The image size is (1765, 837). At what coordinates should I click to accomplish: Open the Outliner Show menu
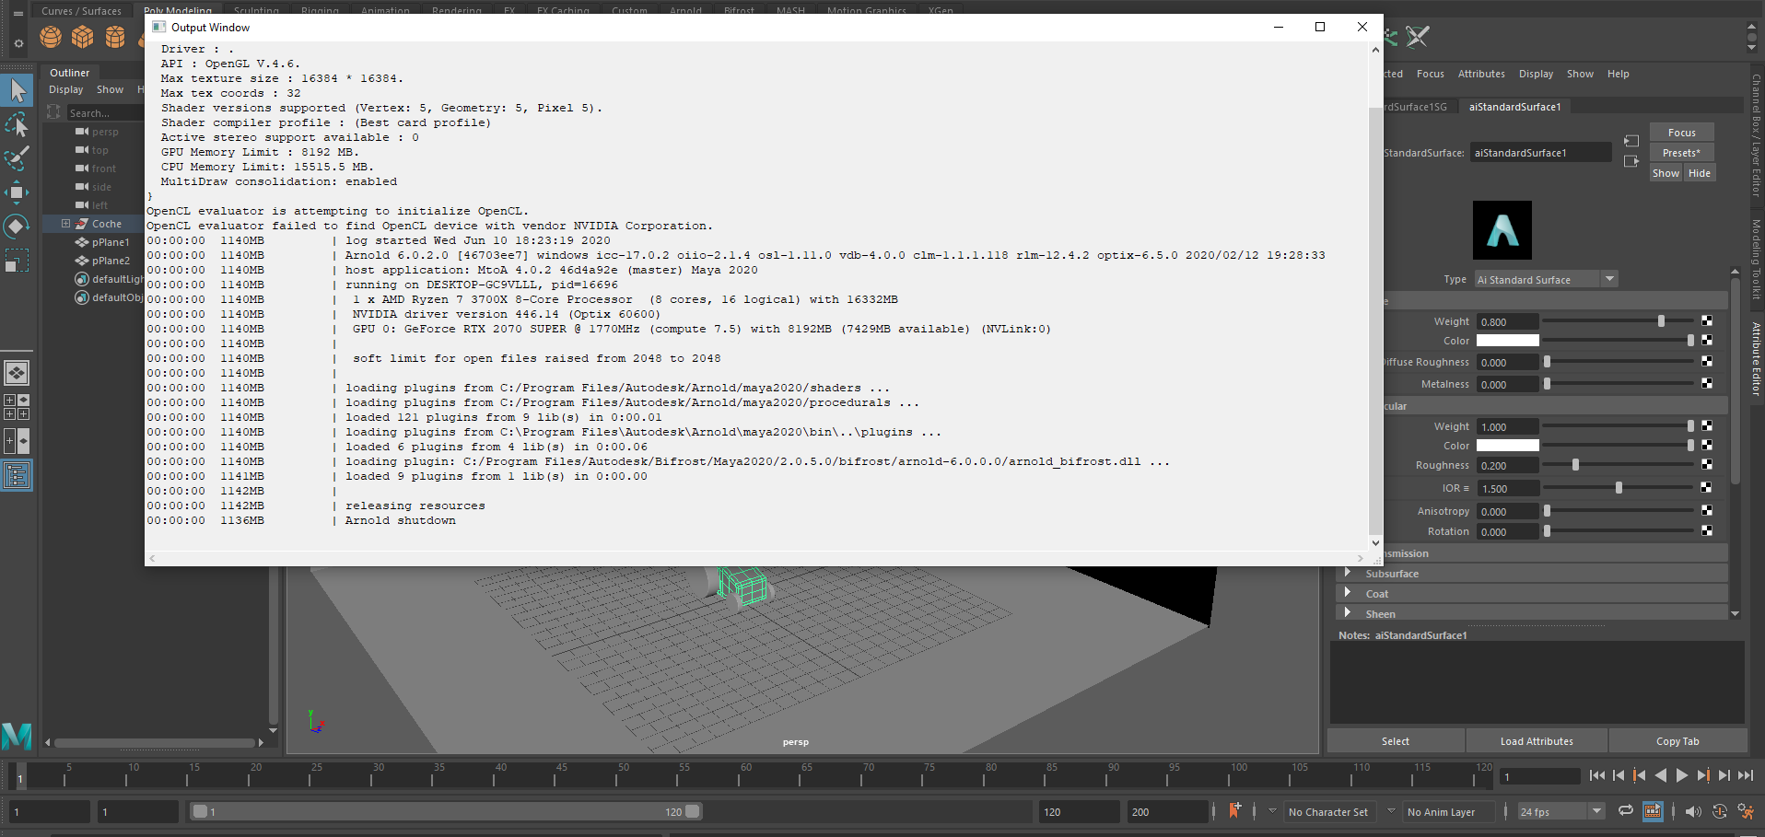pyautogui.click(x=110, y=89)
